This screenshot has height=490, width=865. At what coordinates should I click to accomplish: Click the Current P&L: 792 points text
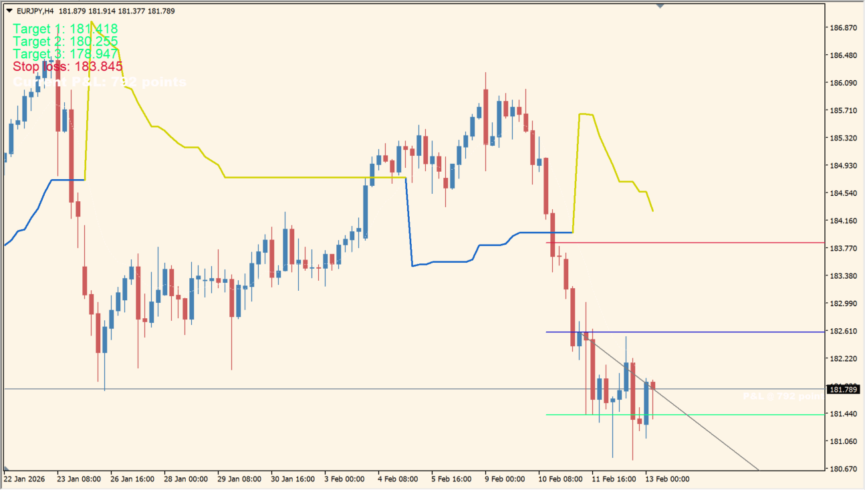pos(98,82)
